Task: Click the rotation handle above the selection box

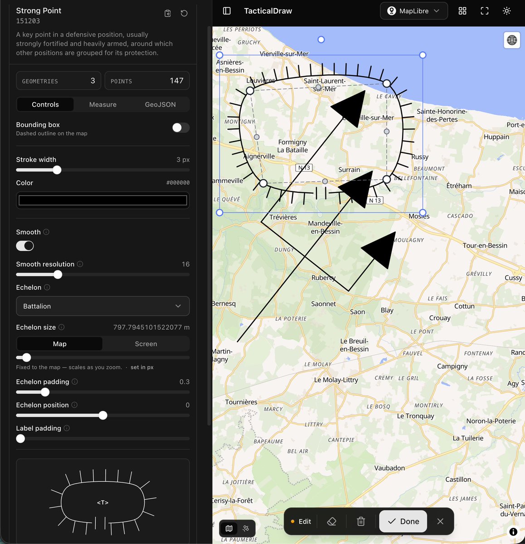Action: tap(321, 39)
